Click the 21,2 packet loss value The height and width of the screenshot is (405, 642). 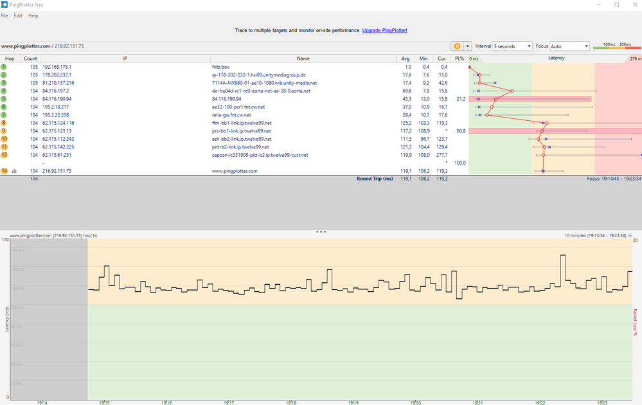(x=461, y=99)
